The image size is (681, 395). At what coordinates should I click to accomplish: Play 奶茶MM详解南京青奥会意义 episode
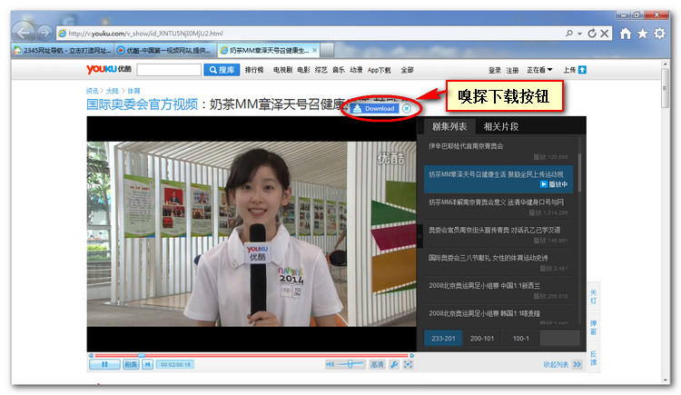pos(498,206)
